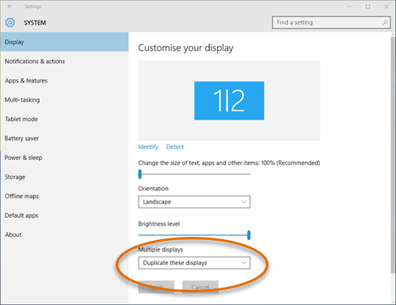This screenshot has height=305, width=396.
Task: Open Battery saver settings
Action: 21,139
